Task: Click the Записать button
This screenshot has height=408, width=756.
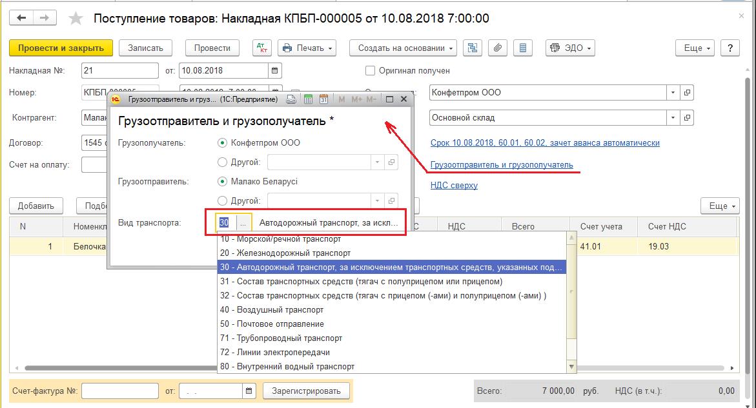Action: click(x=146, y=48)
